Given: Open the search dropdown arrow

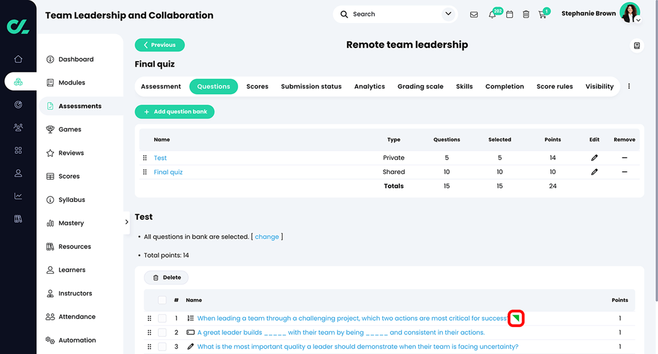Looking at the screenshot, I should click(448, 13).
